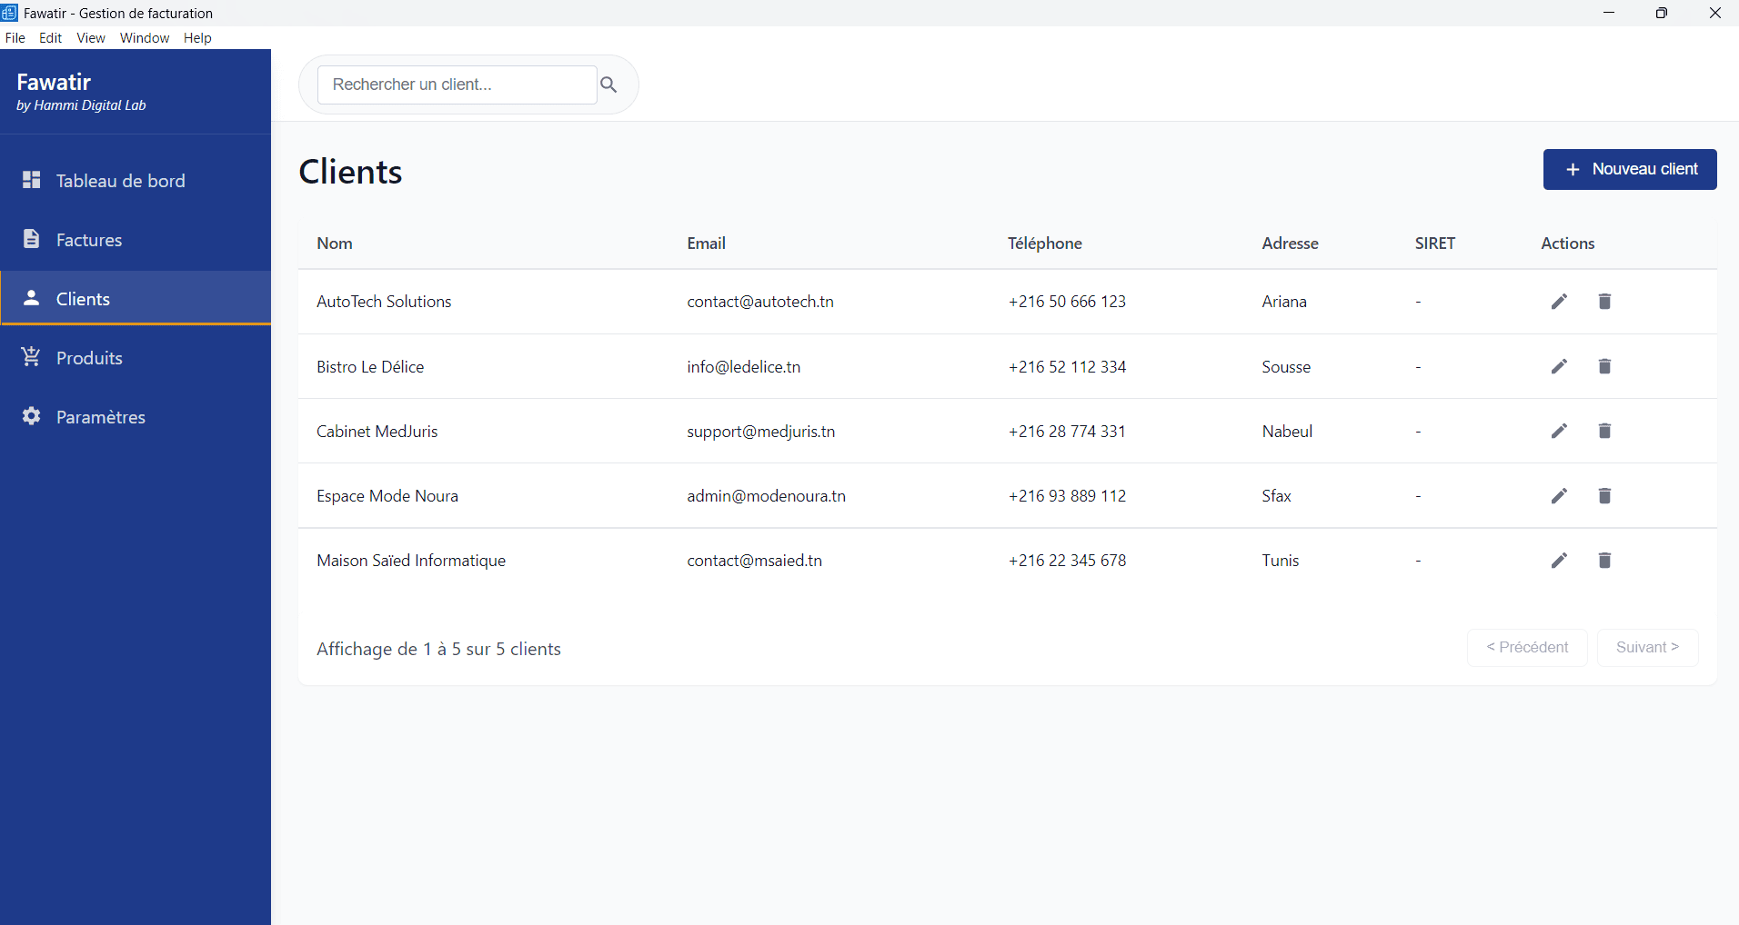Click the admin@modenoura.tn email cell
This screenshot has width=1739, height=925.
pos(767,496)
